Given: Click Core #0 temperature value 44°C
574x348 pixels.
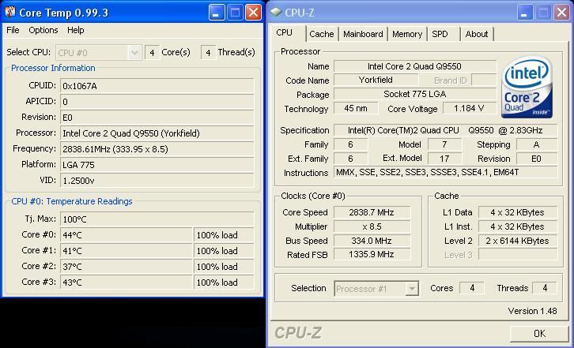Looking at the screenshot, I should tap(127, 235).
